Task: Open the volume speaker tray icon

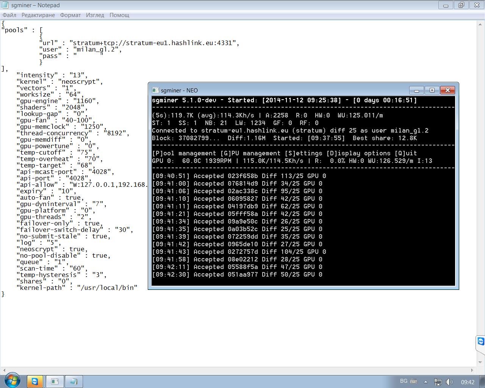Action: [449, 382]
